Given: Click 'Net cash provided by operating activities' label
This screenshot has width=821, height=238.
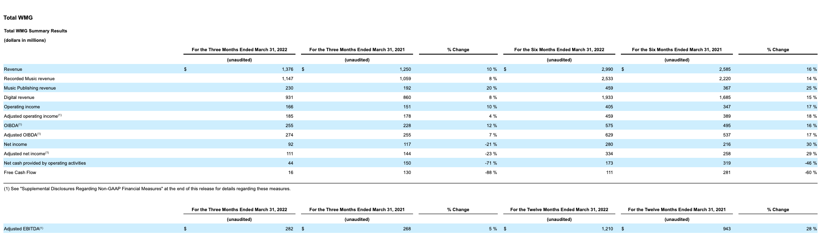Looking at the screenshot, I should pos(45,163).
